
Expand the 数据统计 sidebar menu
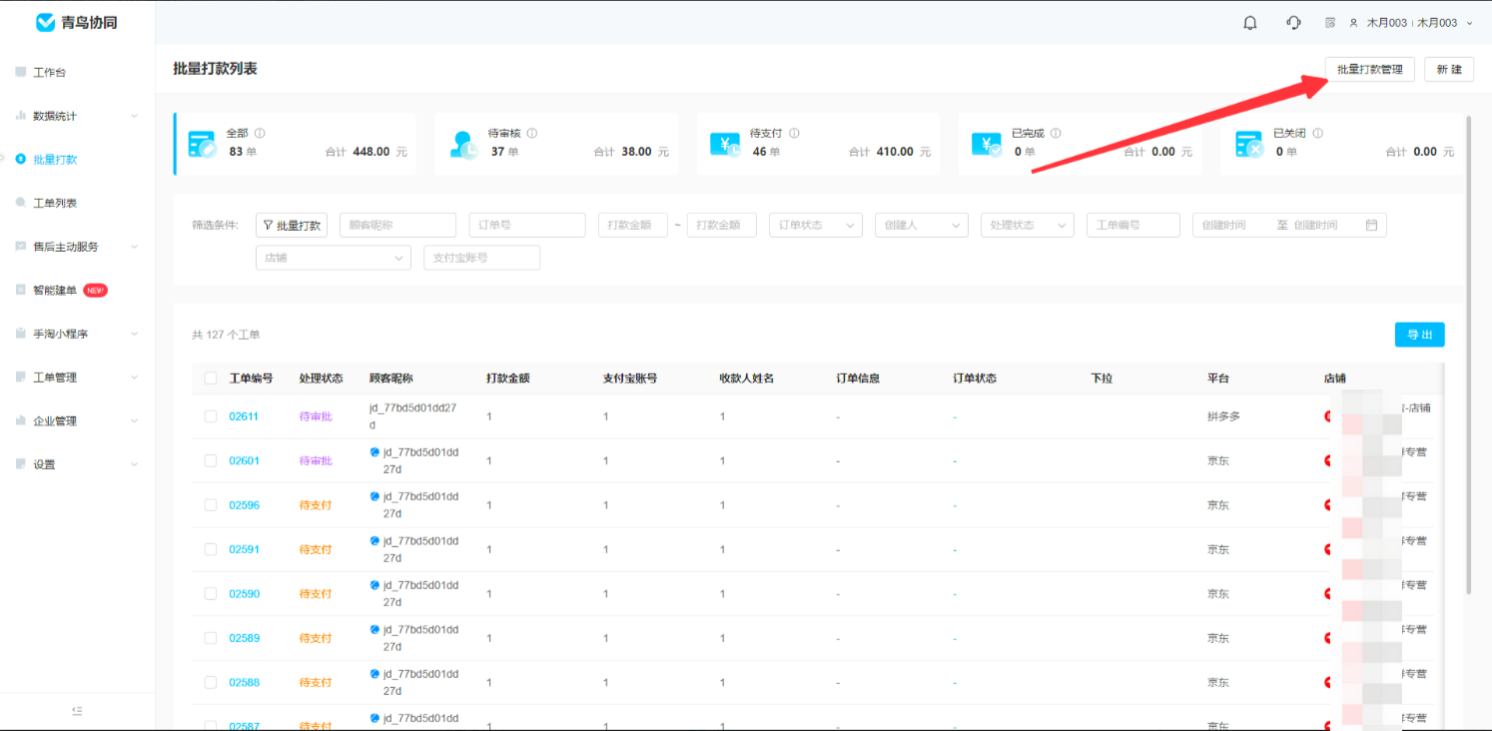tap(135, 116)
